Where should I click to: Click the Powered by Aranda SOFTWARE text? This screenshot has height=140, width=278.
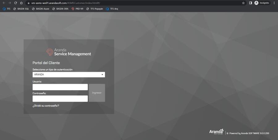pos(249,133)
